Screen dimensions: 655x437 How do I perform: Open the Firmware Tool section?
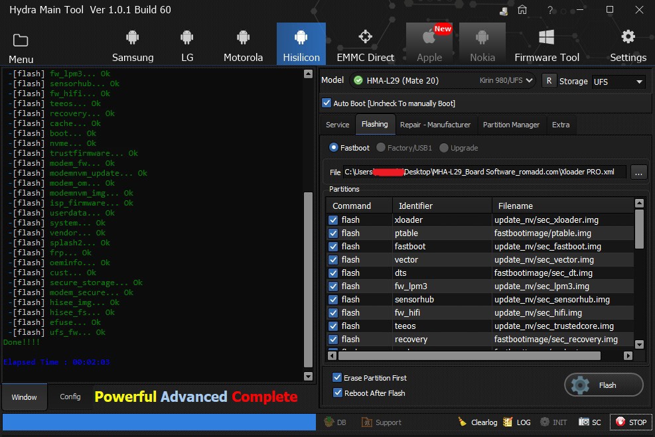[546, 44]
